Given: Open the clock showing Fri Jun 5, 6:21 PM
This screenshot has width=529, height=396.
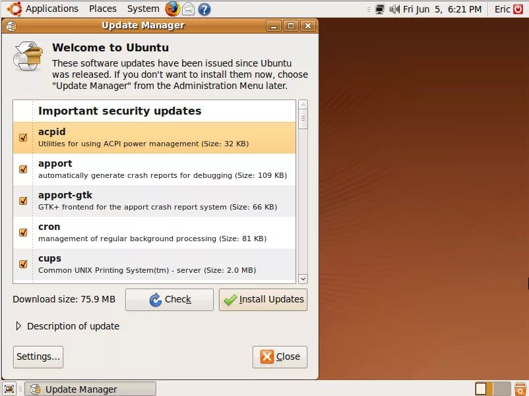Looking at the screenshot, I should 442,9.
